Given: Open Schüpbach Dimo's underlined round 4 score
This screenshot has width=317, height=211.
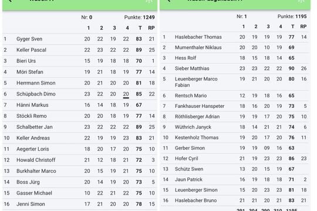Looking at the screenshot, I should 126,94.
